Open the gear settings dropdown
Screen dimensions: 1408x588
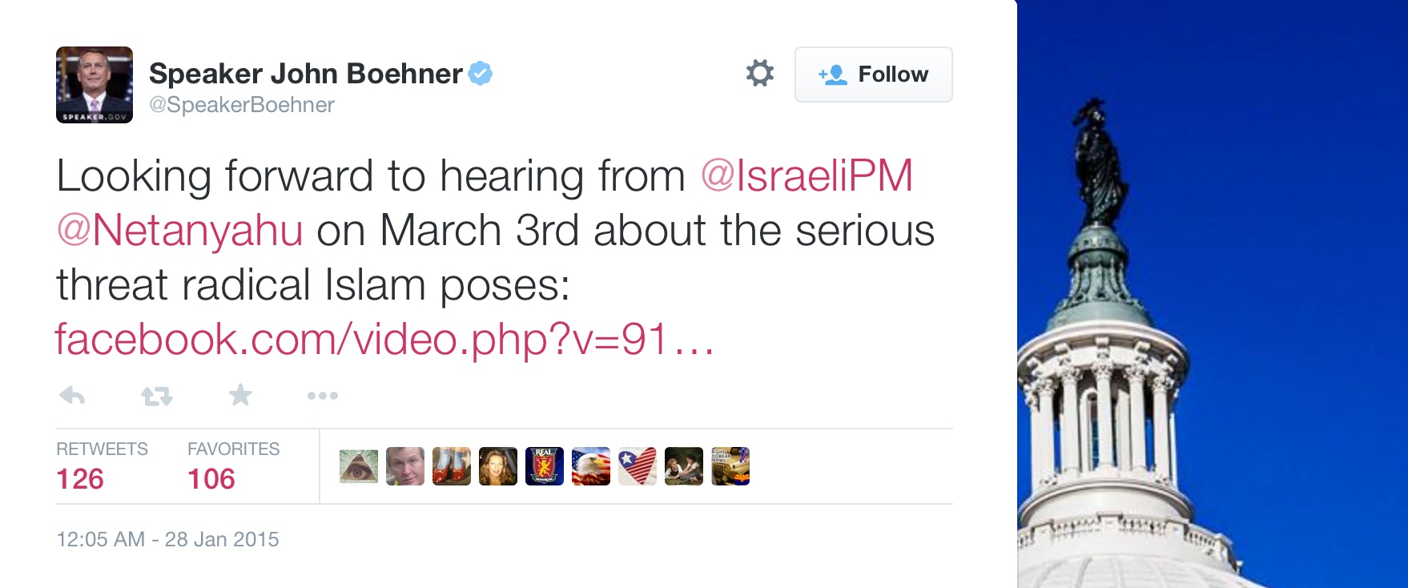[759, 74]
